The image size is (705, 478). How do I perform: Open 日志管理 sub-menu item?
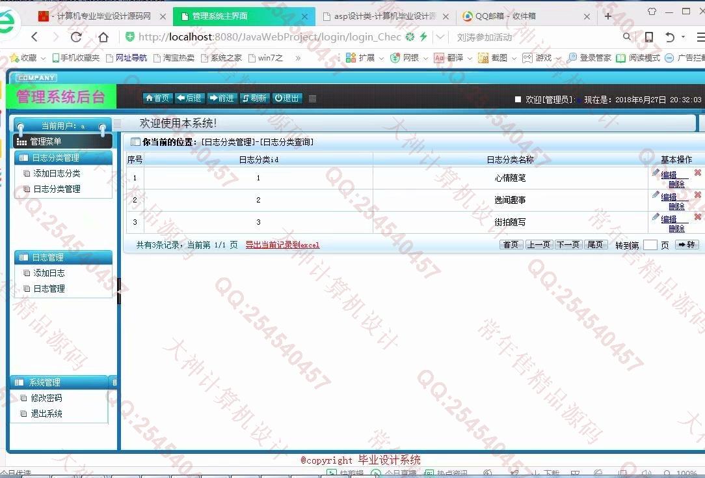49,288
